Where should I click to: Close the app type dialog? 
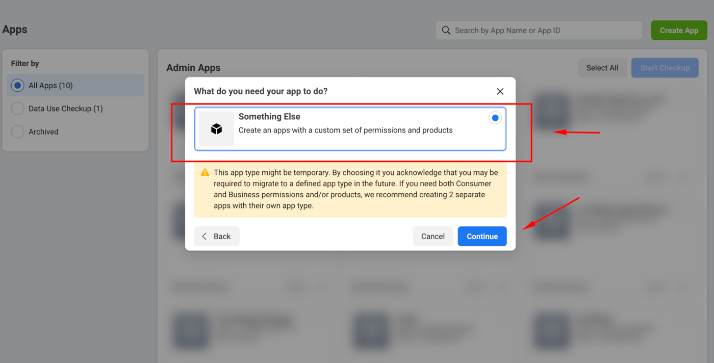500,91
